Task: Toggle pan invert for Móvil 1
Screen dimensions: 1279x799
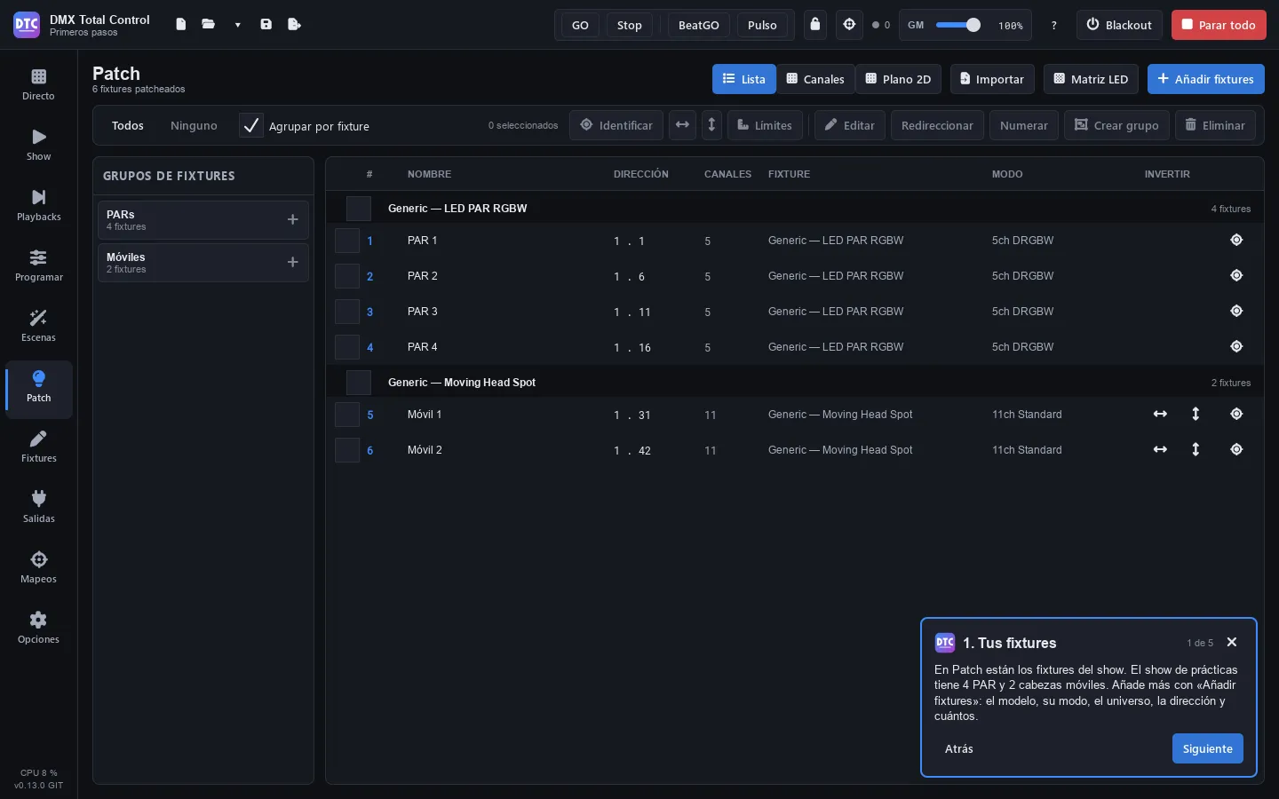Action: (1160, 415)
